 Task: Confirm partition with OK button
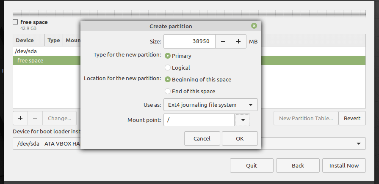click(x=240, y=138)
